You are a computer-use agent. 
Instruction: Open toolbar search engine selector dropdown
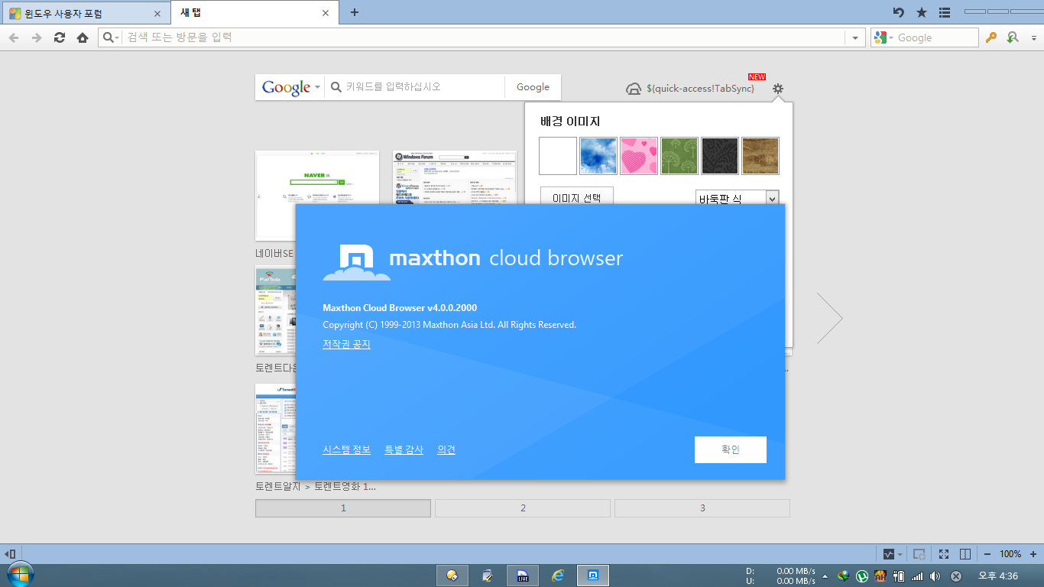click(x=884, y=37)
